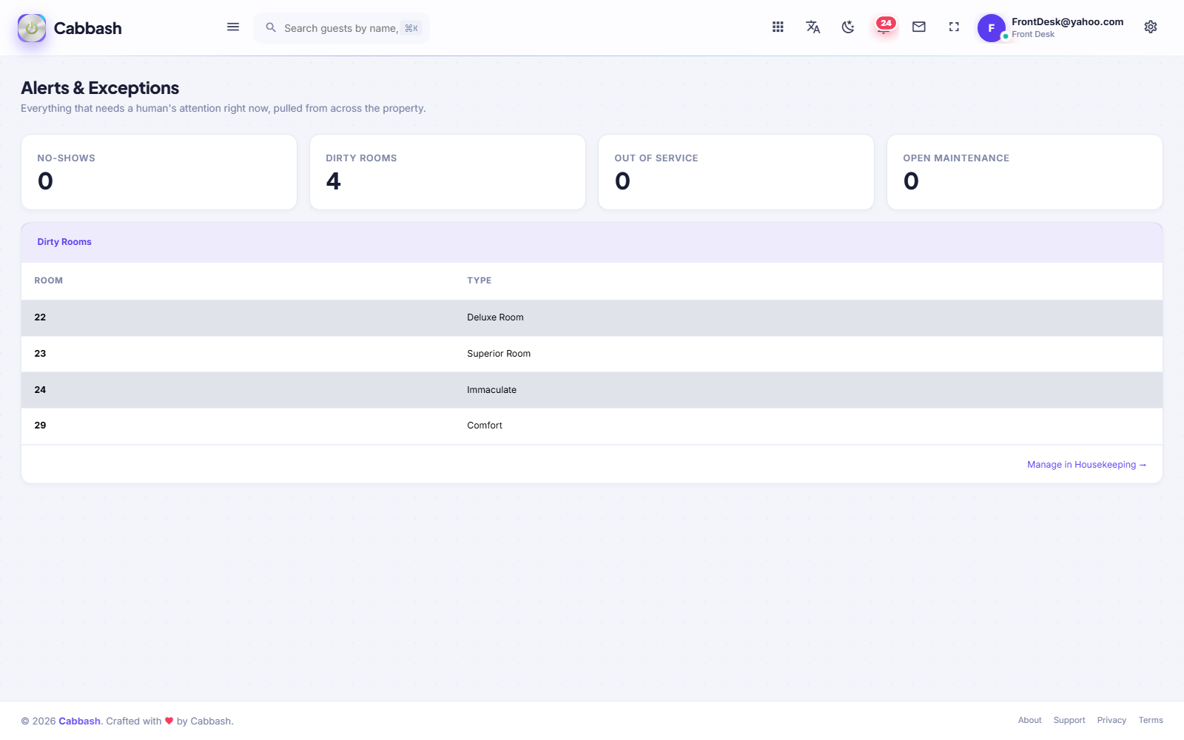Select the Dirty Rooms summary card

[448, 172]
